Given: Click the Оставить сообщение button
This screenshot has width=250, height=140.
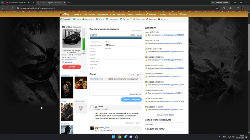Looking at the screenshot, I should pos(131,99).
